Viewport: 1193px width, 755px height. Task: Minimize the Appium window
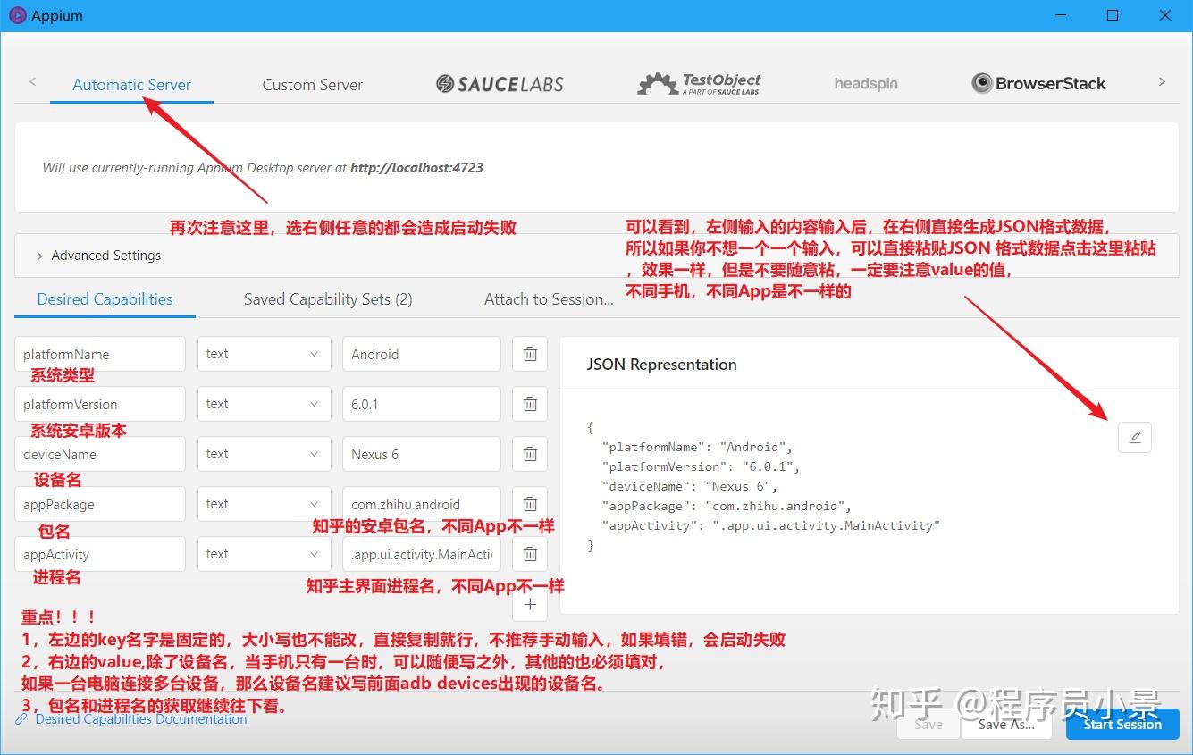tap(1061, 16)
